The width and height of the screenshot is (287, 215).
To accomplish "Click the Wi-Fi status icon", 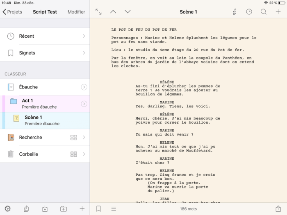I will 266,3.
